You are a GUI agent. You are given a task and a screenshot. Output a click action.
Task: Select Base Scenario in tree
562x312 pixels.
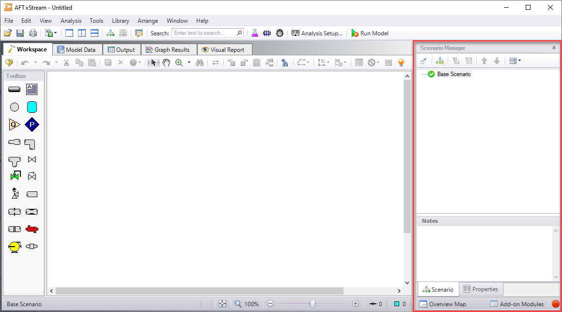coord(454,74)
